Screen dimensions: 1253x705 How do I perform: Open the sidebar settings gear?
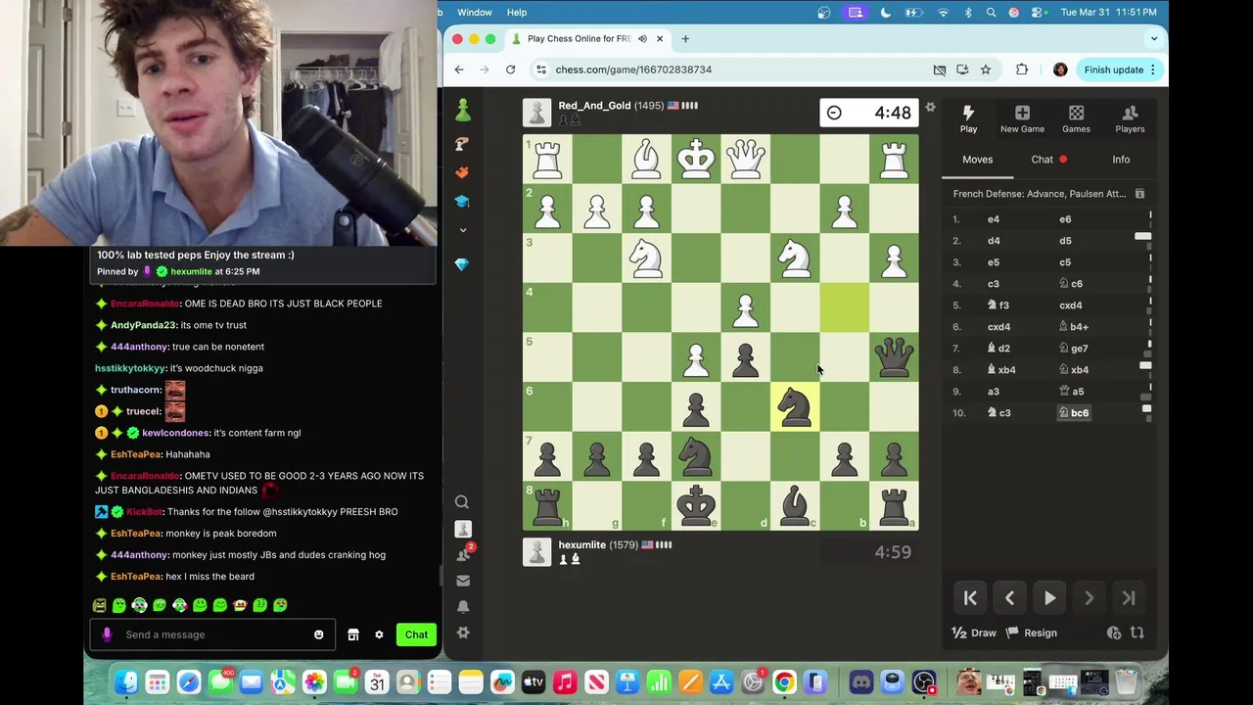click(463, 633)
